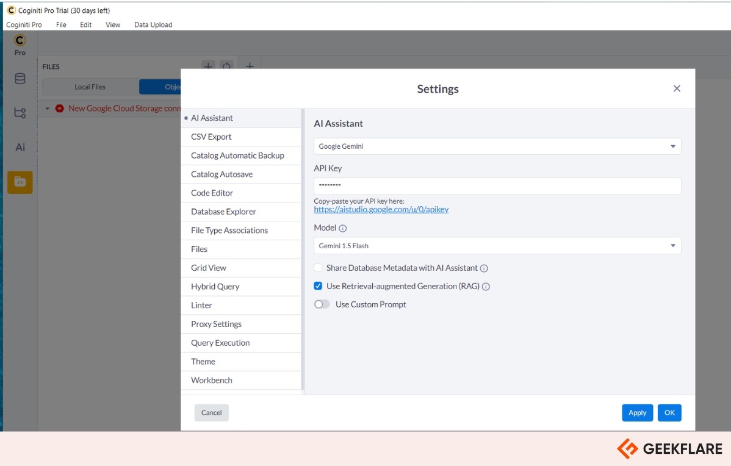
Task: Open a new tab with the plus icon
Action: tap(250, 66)
